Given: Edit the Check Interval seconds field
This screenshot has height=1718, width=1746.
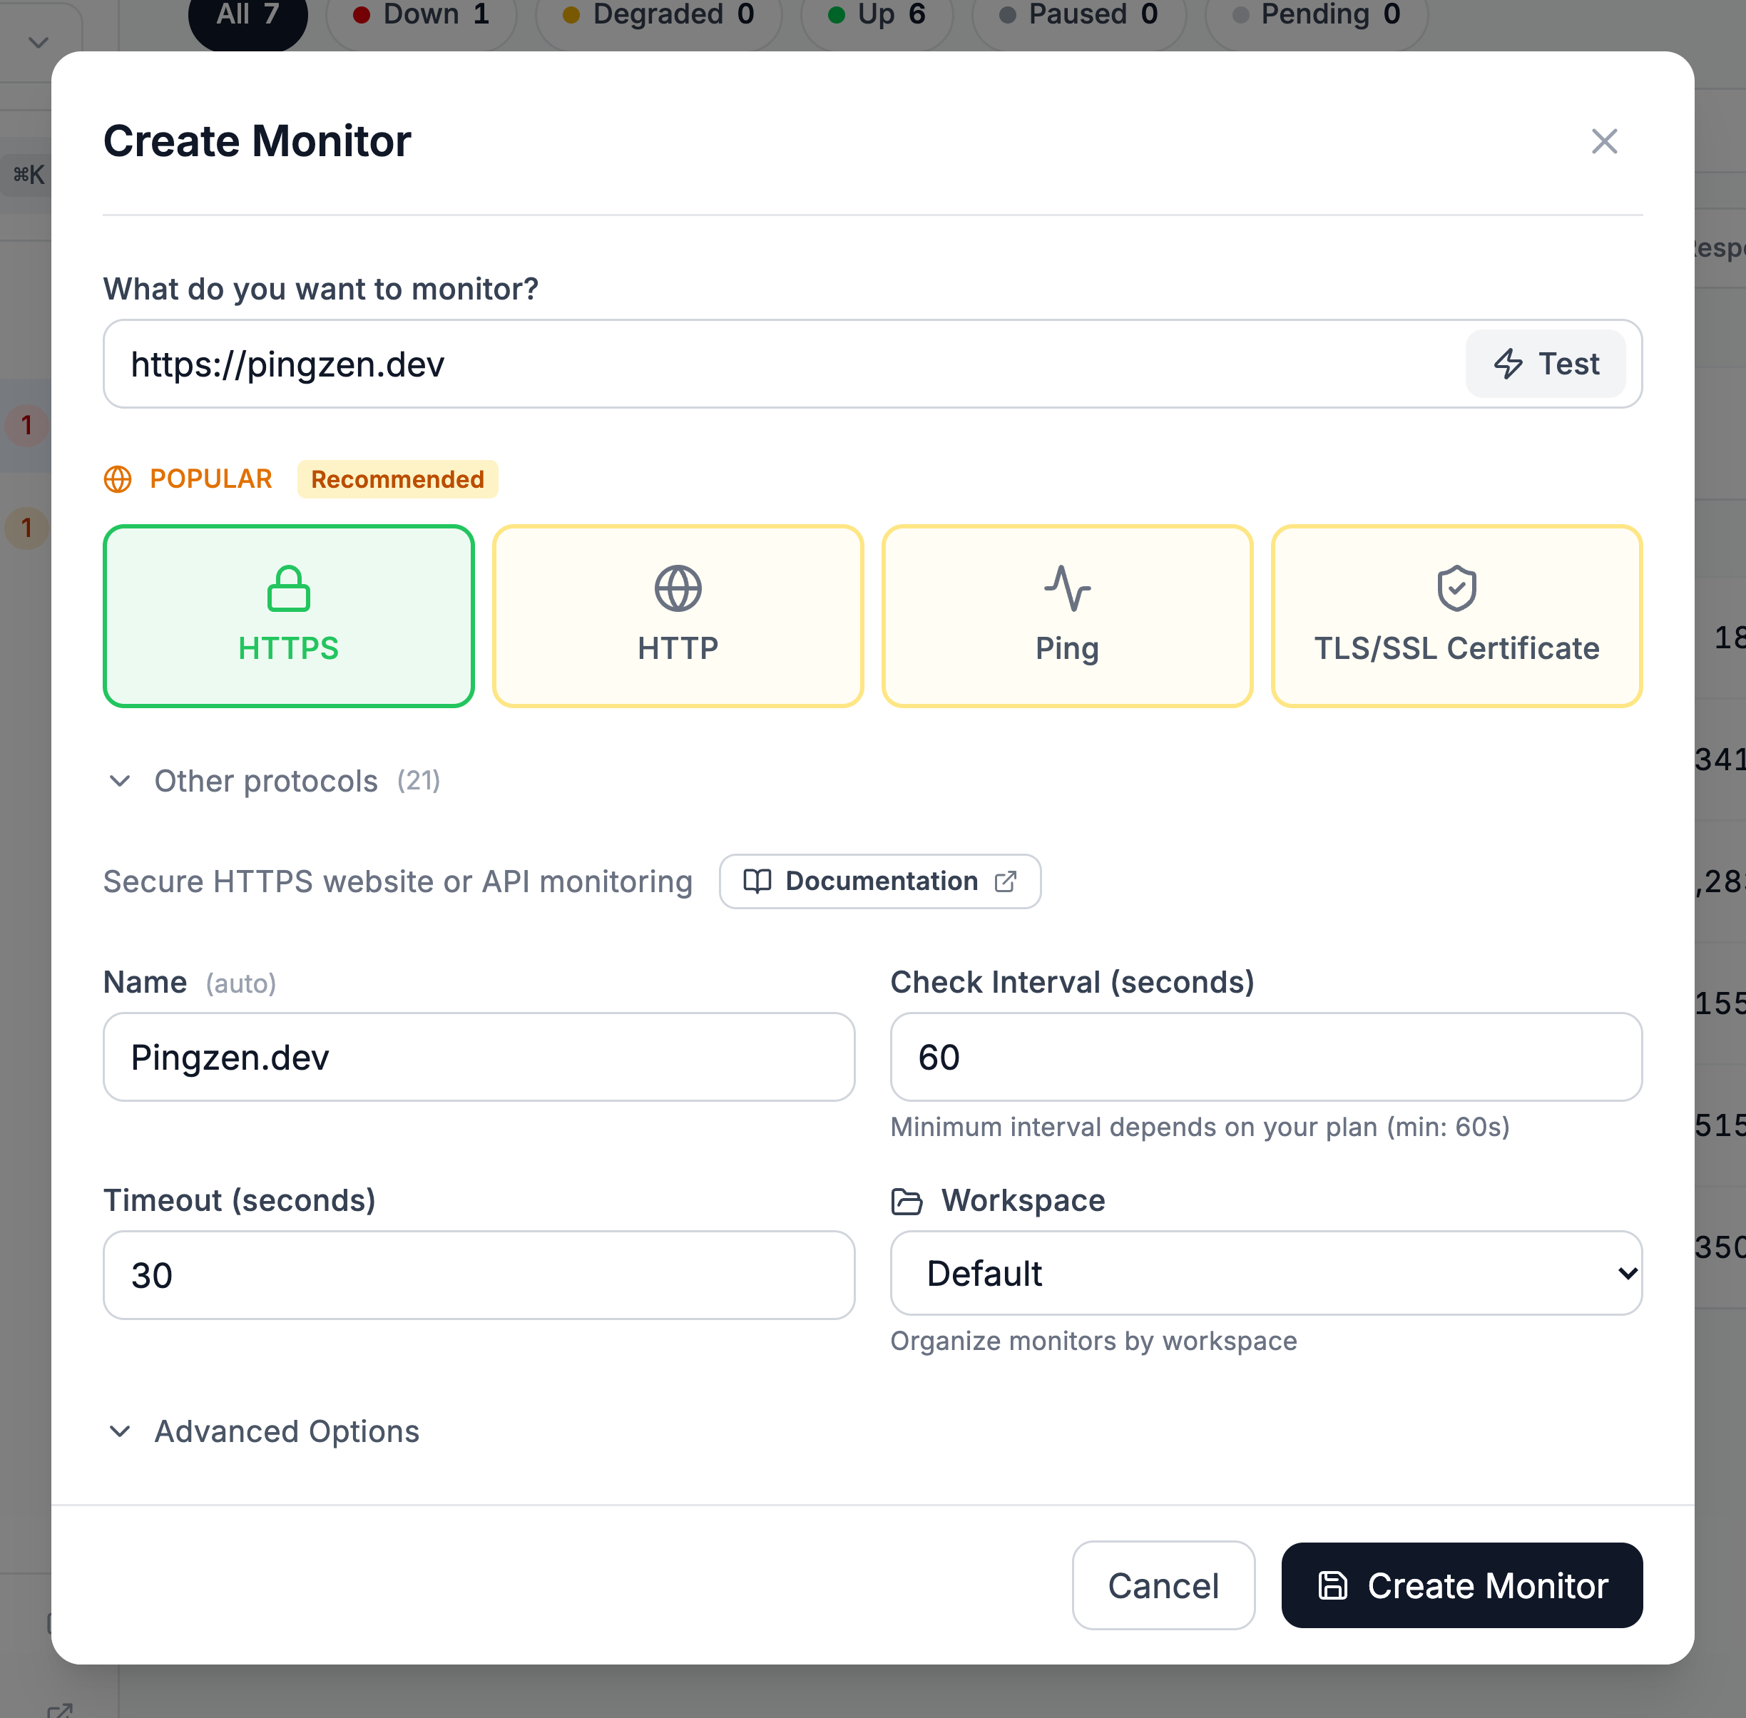Looking at the screenshot, I should pyautogui.click(x=1266, y=1057).
